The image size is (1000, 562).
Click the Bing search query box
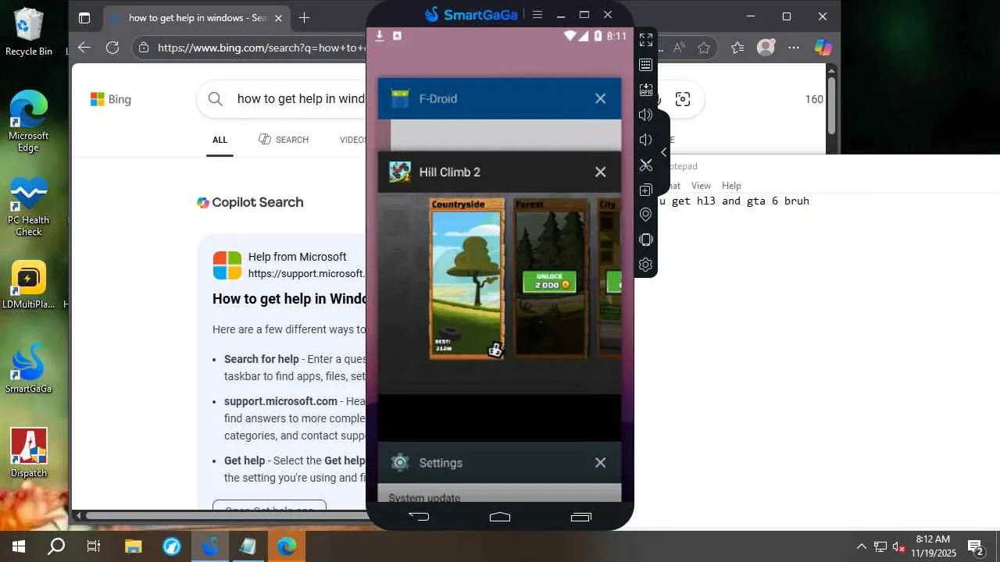pos(301,99)
